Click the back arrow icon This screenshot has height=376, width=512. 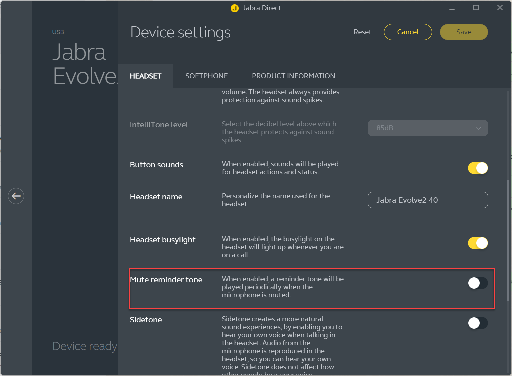point(16,196)
